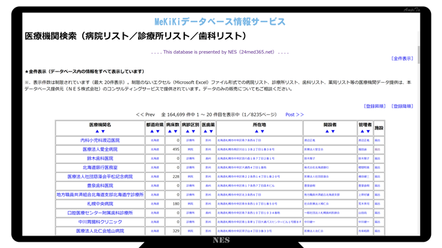The height and width of the screenshot is (248, 442).
Task: Sort 医歯薬 column descending
Action: (211, 132)
